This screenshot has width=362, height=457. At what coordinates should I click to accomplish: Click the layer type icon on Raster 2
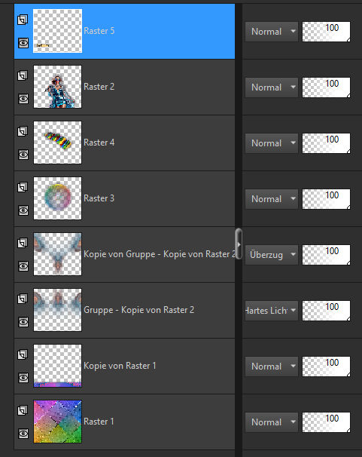[23, 75]
